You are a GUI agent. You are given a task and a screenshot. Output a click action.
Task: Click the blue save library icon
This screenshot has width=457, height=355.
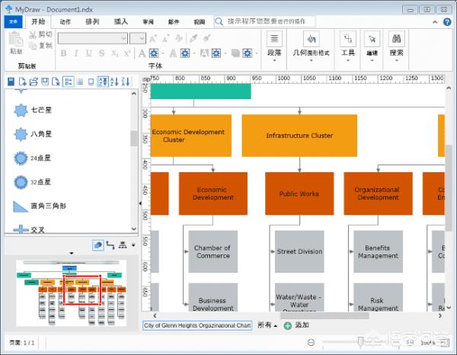11,82
